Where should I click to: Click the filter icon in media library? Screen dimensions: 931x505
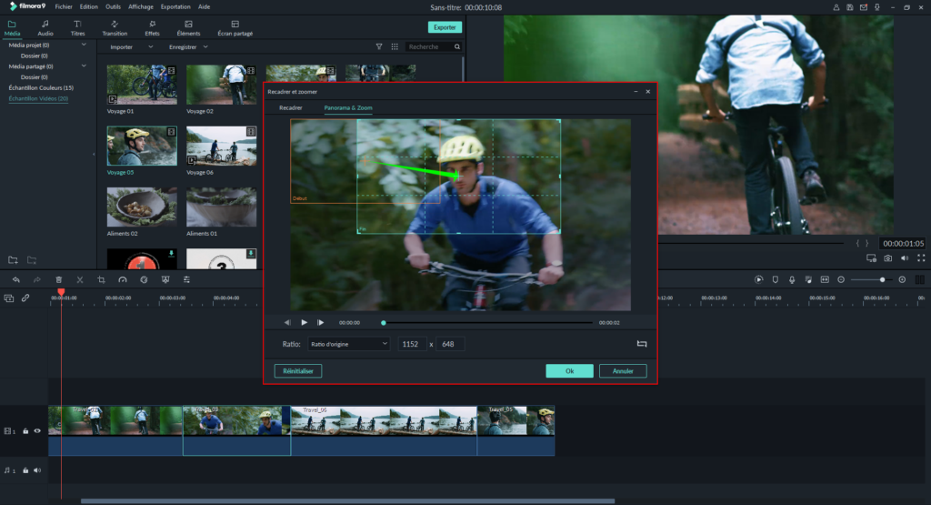[x=379, y=46]
